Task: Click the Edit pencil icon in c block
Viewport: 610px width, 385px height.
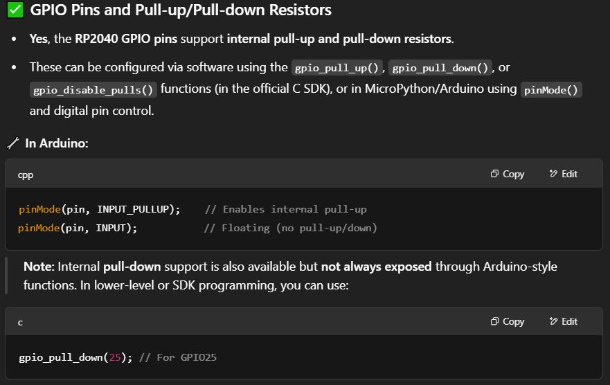Action: coord(553,321)
